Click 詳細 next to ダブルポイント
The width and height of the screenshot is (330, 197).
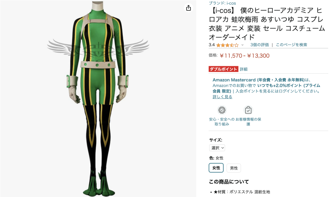click(244, 69)
